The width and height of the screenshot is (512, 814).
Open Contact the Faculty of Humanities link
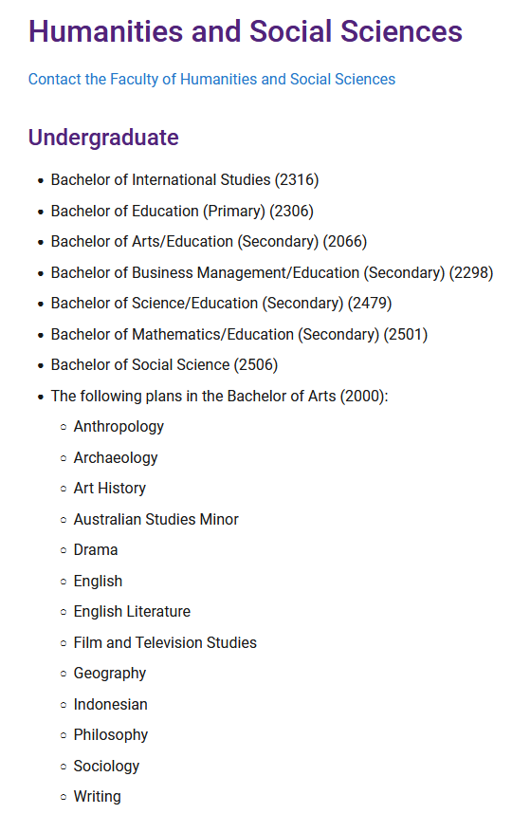[x=211, y=80]
